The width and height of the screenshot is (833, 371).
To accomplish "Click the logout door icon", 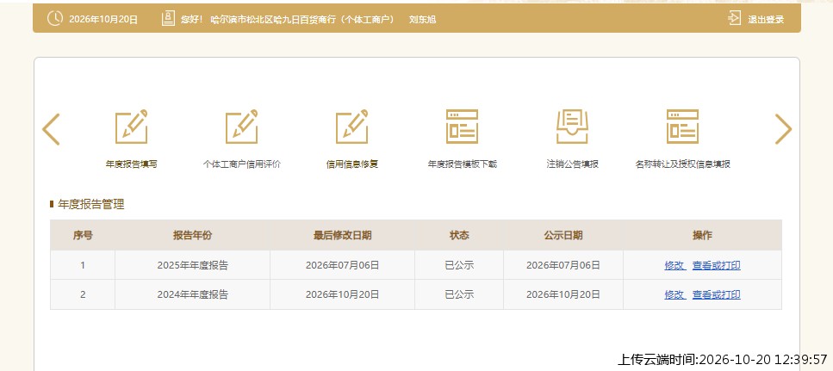I will pyautogui.click(x=734, y=19).
